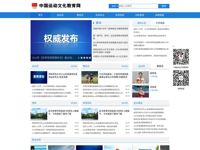200x150 pixels.
Task: Click 了解详情 under 谢思埸
Action: pos(154,76)
